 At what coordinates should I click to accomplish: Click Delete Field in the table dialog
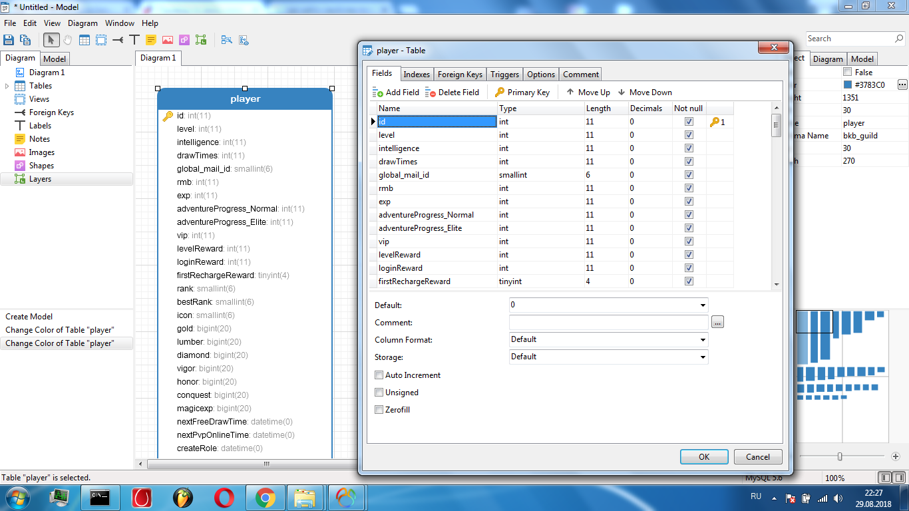point(453,92)
